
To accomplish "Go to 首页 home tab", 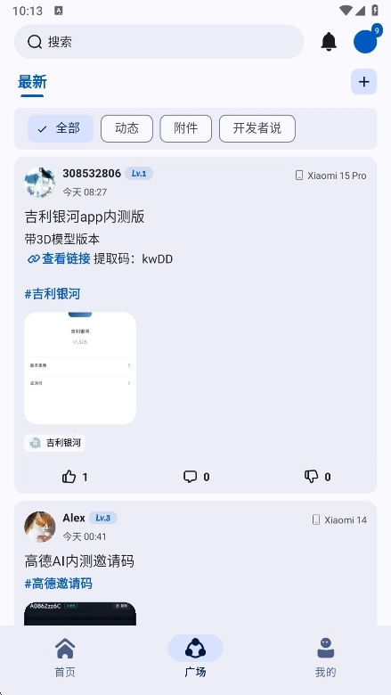I will pyautogui.click(x=65, y=658).
